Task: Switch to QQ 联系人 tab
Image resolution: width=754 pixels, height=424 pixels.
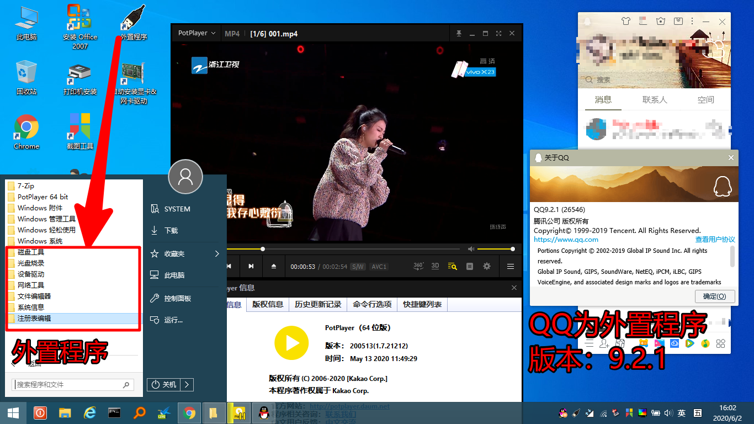Action: tap(655, 100)
